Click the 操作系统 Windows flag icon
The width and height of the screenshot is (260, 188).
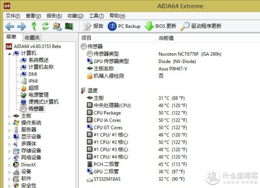[16, 123]
